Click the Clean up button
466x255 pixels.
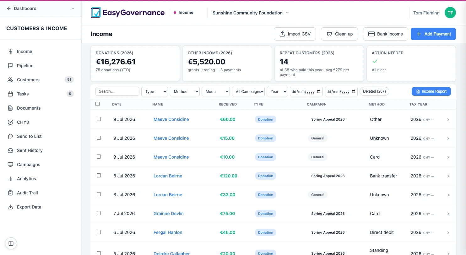coord(339,34)
